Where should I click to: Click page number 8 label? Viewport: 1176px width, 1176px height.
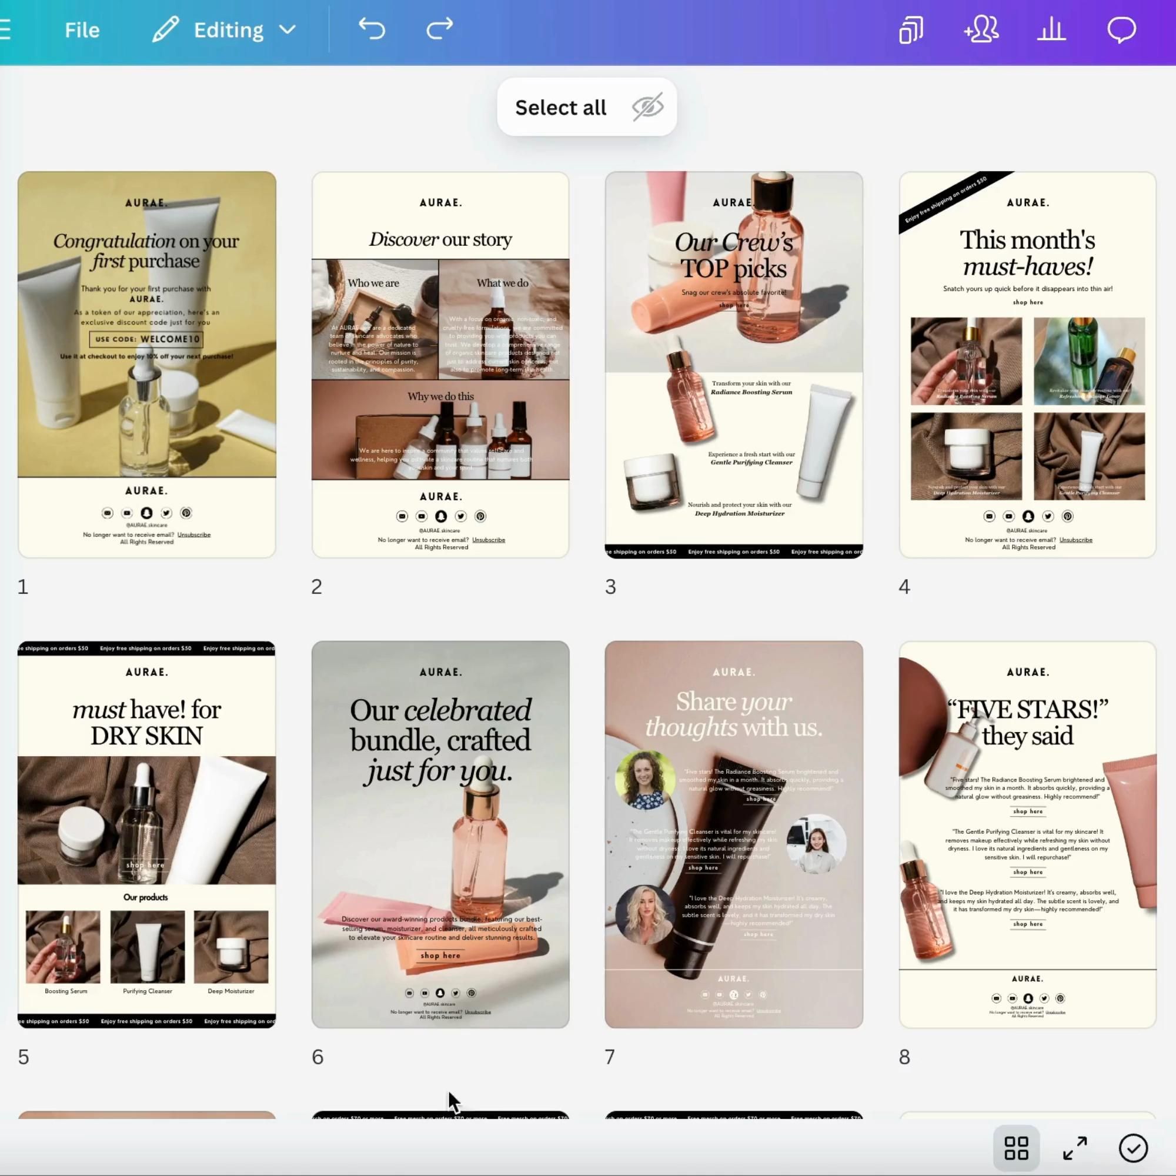[x=904, y=1057]
